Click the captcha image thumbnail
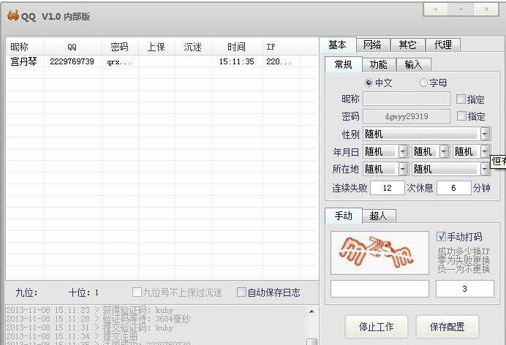Image resolution: width=506 pixels, height=345 pixels. [x=379, y=253]
